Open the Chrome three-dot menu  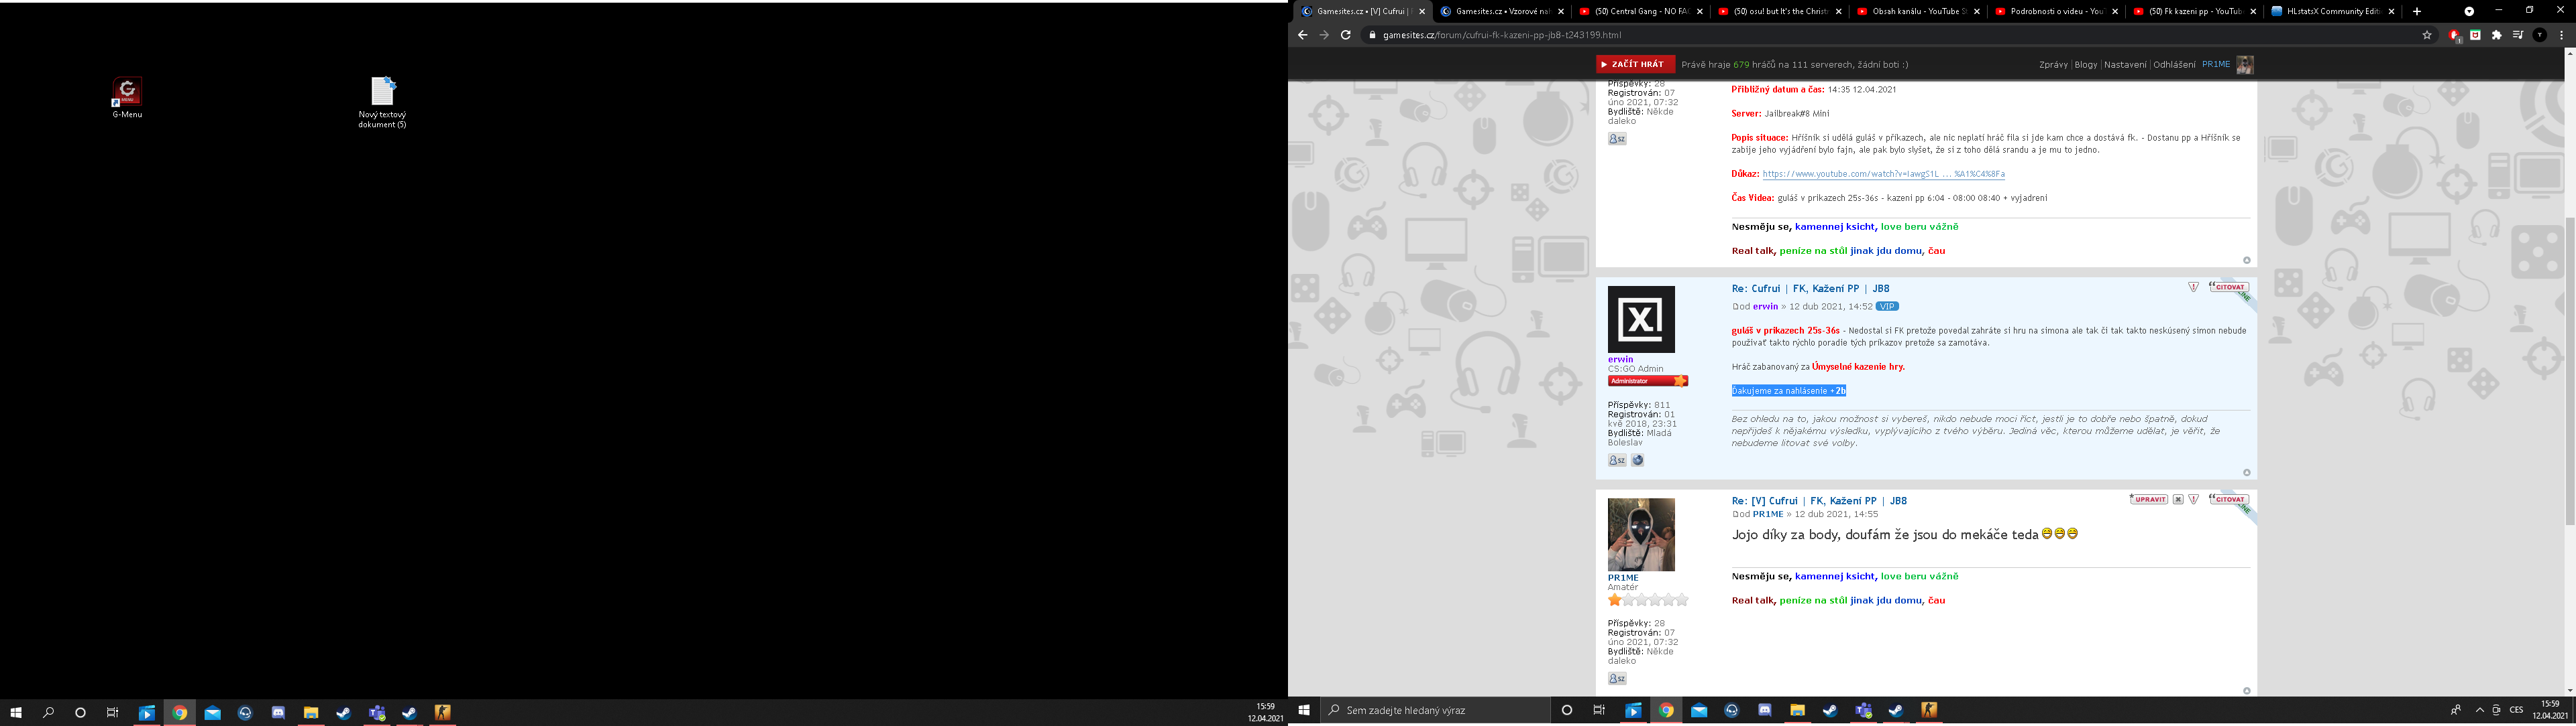click(x=2561, y=35)
